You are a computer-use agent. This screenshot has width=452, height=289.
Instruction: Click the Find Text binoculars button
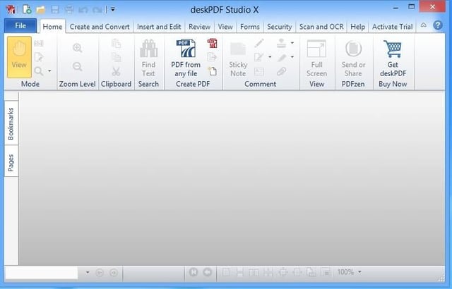[x=149, y=59]
